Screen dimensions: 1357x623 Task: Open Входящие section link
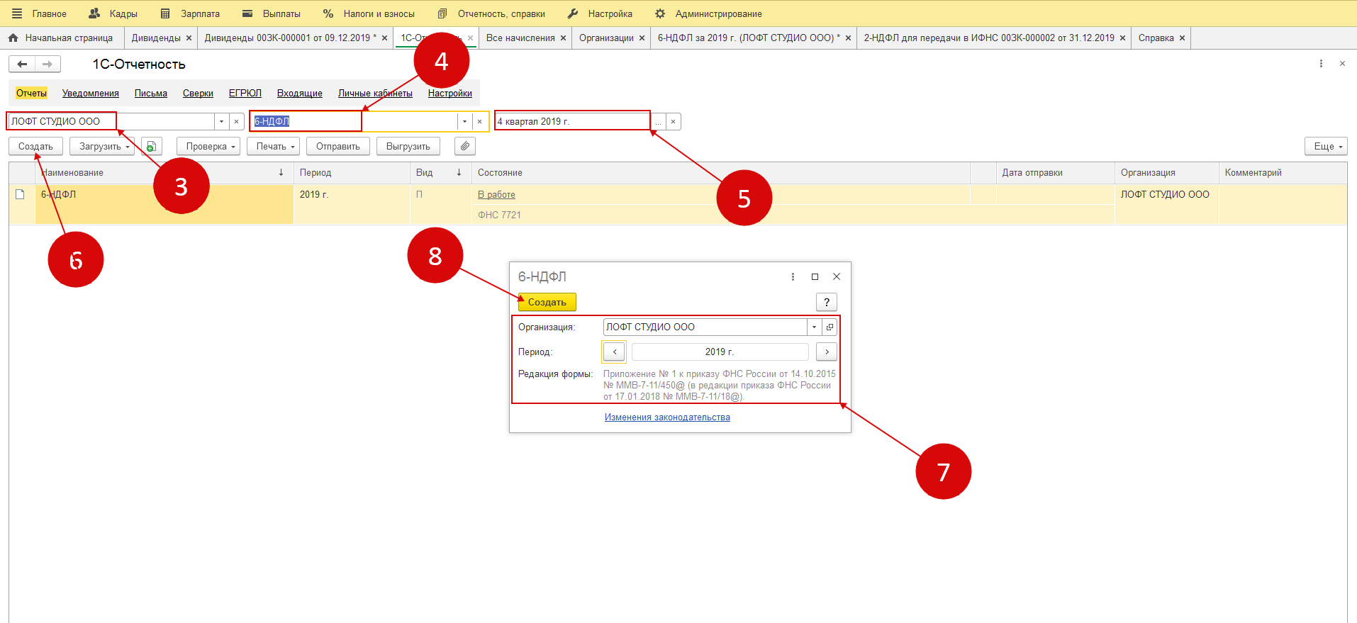point(300,93)
